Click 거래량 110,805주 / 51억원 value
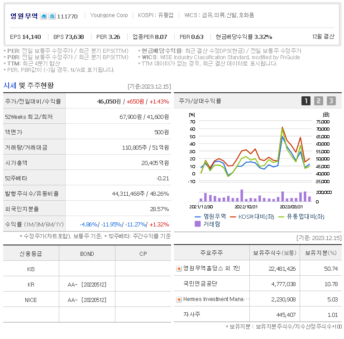The height and width of the screenshot is (339, 344). 145,147
